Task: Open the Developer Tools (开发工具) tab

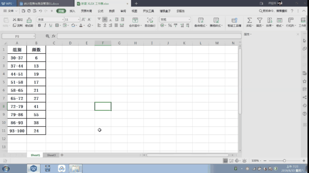Action: click(148, 11)
